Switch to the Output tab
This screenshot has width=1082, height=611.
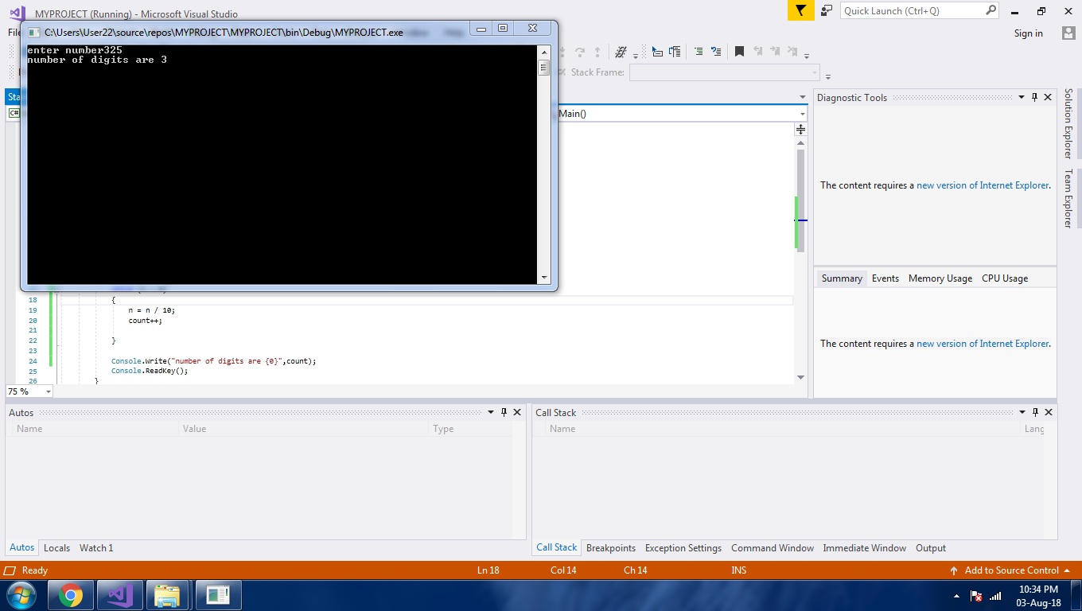pos(931,548)
